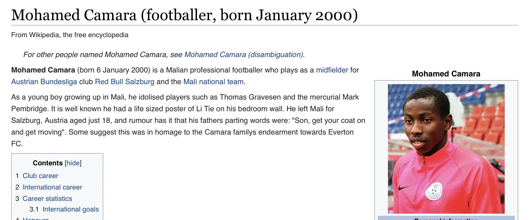Click the Personal information infobox header
The image size is (531, 220).
click(x=446, y=219)
